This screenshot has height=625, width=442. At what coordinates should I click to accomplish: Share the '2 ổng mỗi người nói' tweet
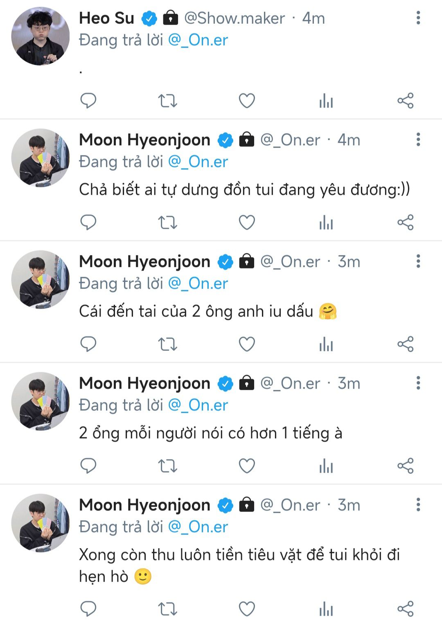(406, 466)
